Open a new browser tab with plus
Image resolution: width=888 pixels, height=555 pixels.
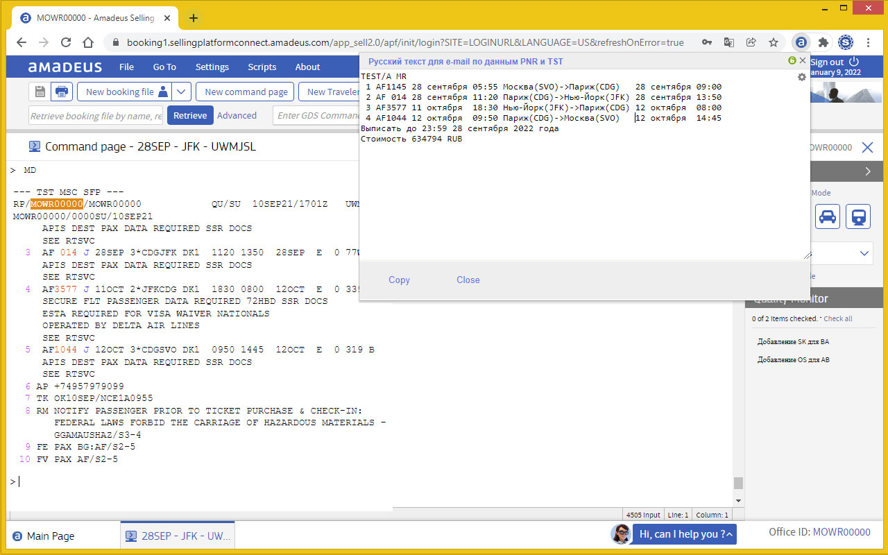[x=194, y=18]
